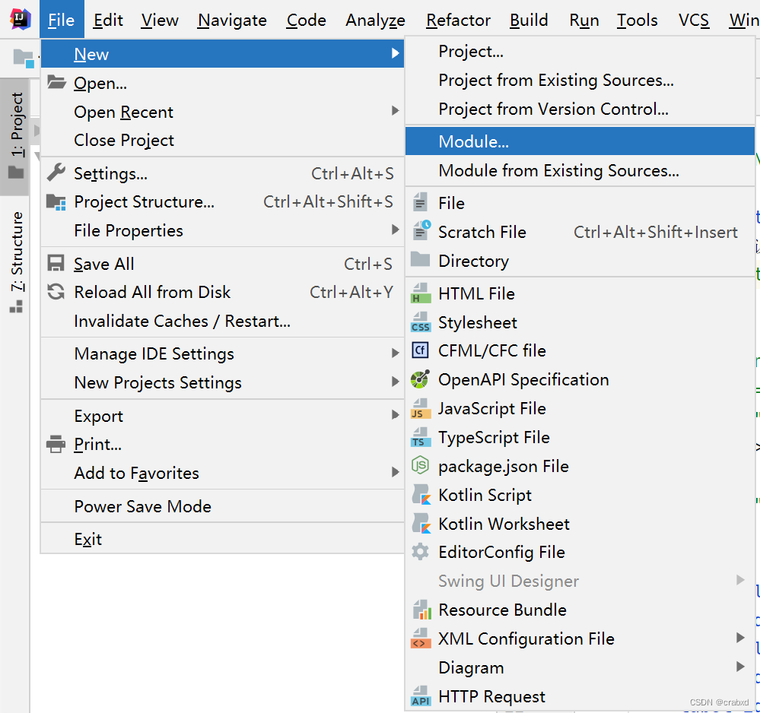Click the Directory folder icon
760x713 pixels.
[x=420, y=260]
